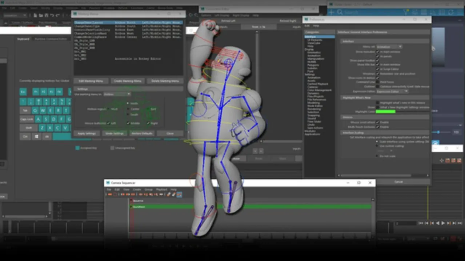This screenshot has height=261, width=465.
Task: Click the green Highlight Color swatch
Action: click(385, 112)
